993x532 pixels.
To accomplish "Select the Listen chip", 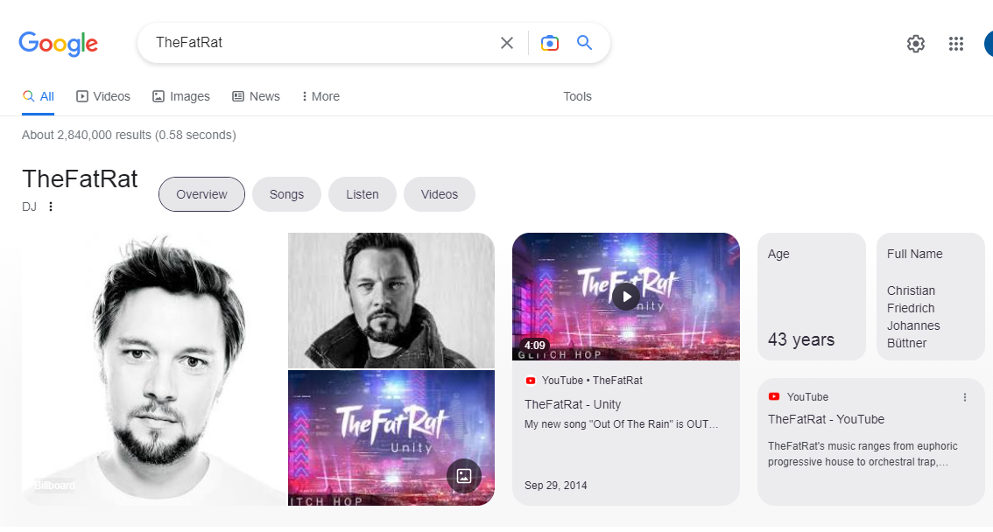I will point(363,194).
